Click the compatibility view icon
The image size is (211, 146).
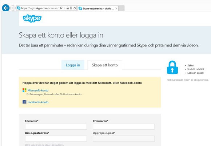pos(71,8)
